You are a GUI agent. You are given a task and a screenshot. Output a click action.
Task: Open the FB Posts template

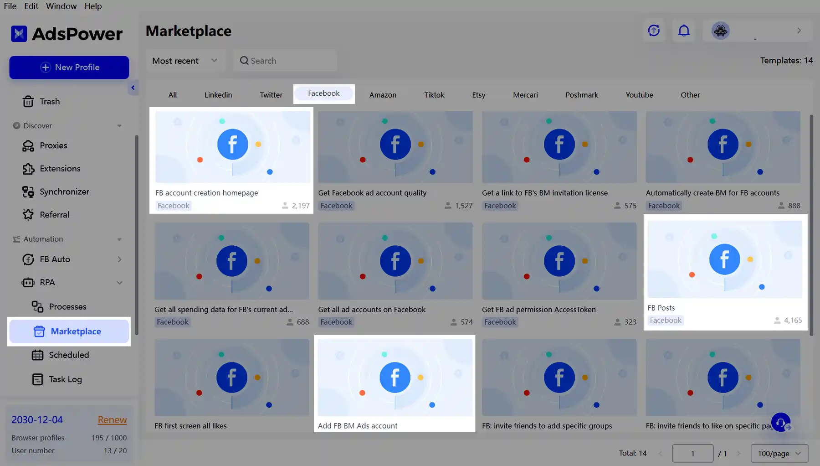[725, 273]
